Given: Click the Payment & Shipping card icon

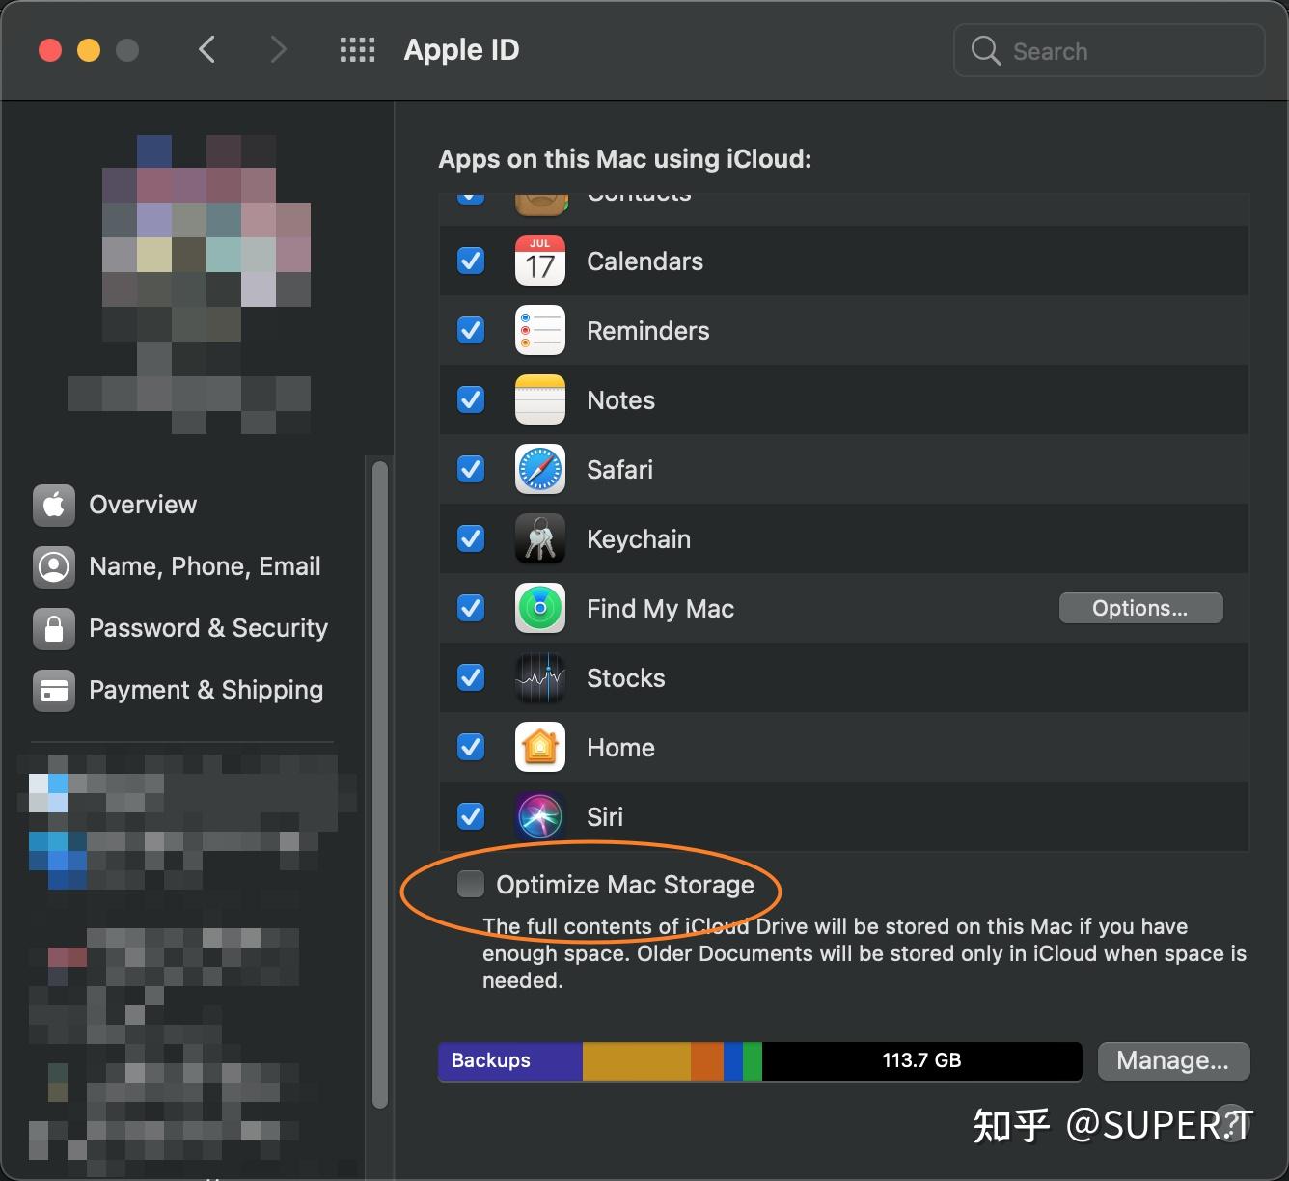Looking at the screenshot, I should coord(54,690).
